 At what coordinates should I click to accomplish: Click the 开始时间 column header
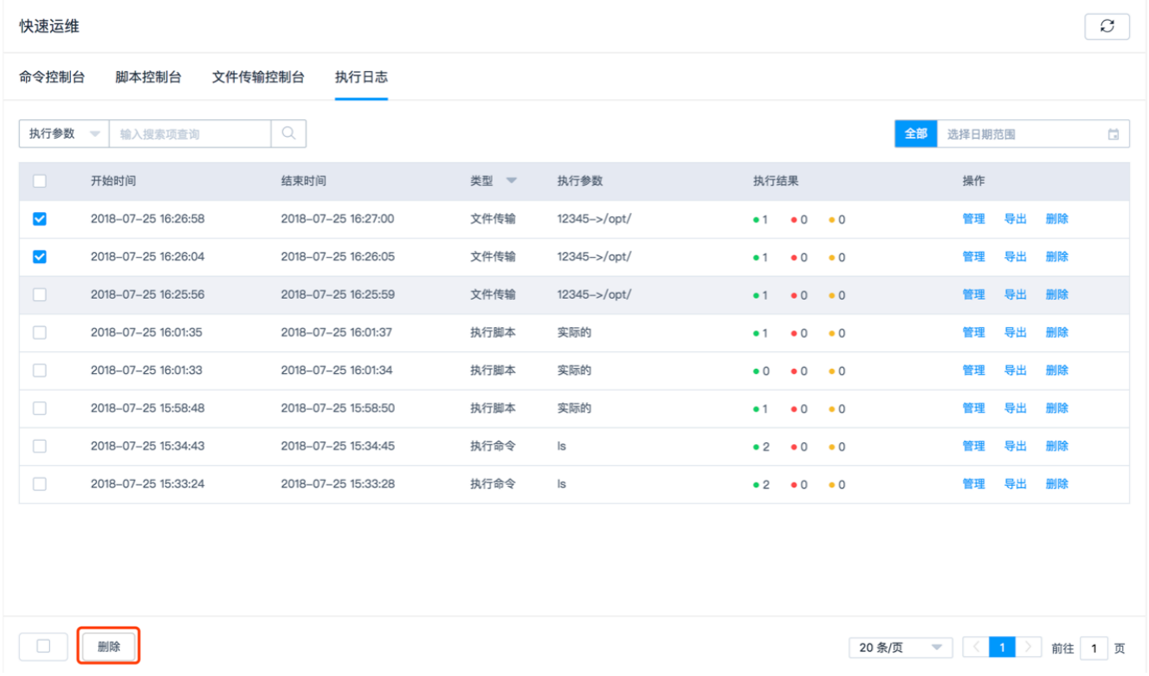pos(114,181)
